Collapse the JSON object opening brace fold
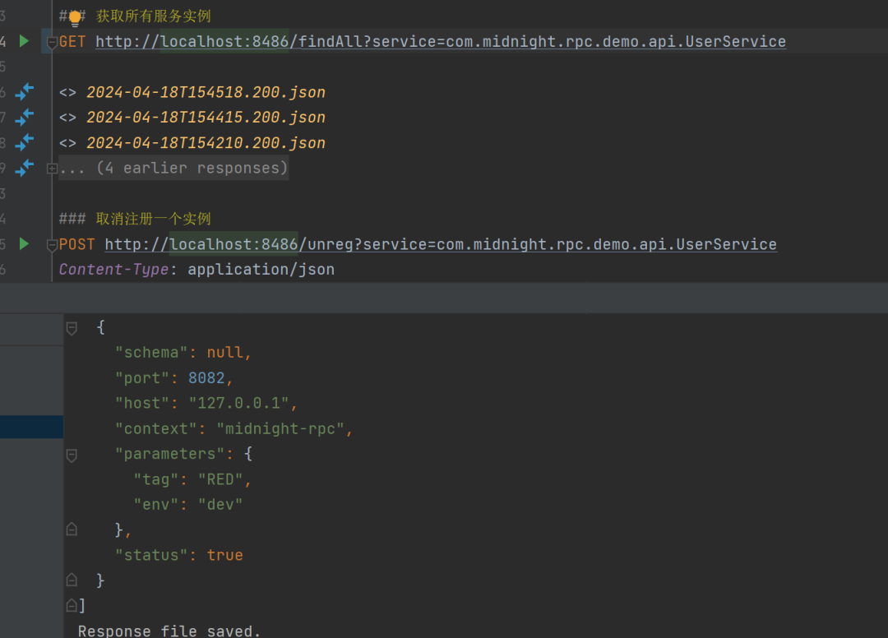The image size is (888, 638). point(72,328)
